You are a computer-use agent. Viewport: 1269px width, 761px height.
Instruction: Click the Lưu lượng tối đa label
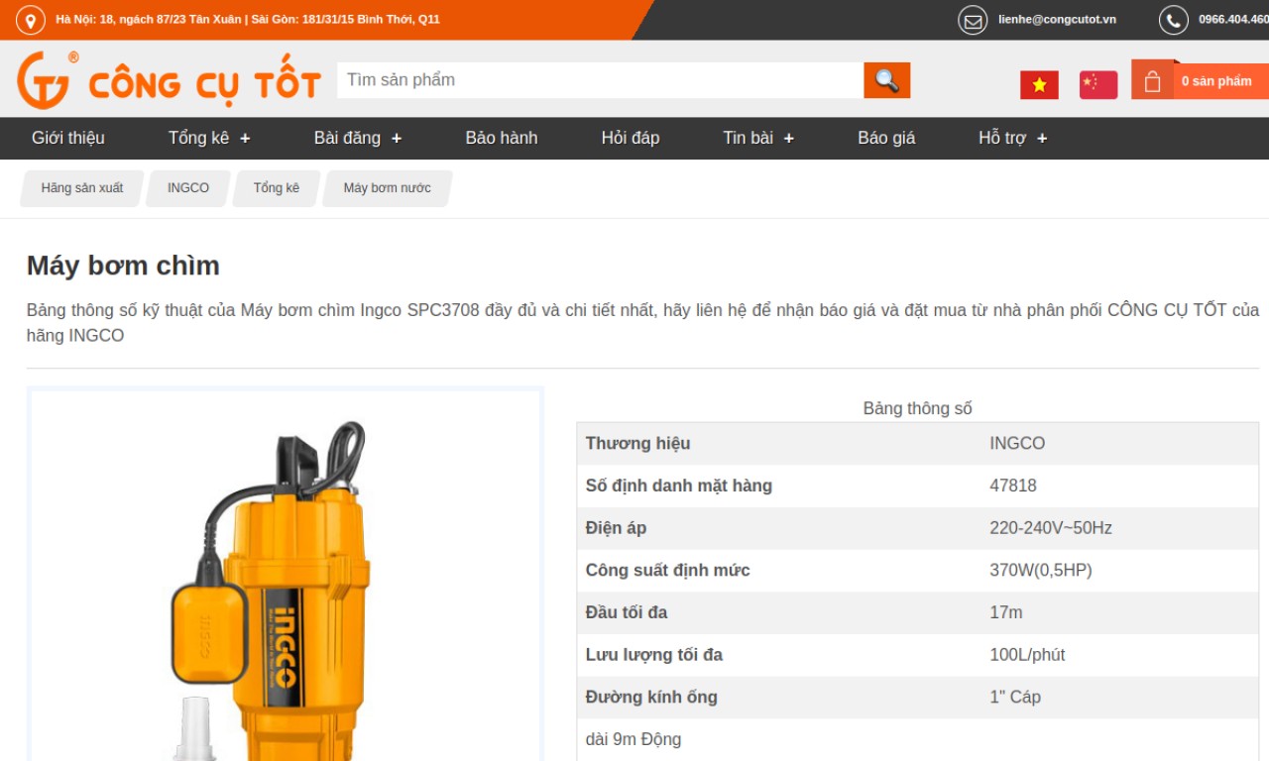pyautogui.click(x=653, y=655)
